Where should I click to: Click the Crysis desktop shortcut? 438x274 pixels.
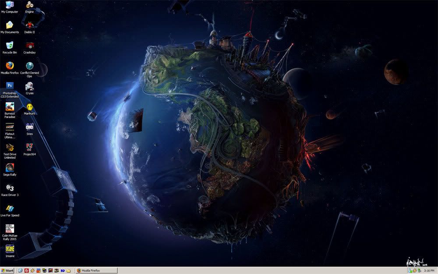pyautogui.click(x=29, y=86)
